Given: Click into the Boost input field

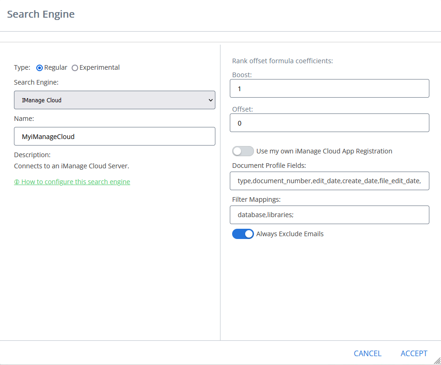Looking at the screenshot, I should (x=329, y=88).
